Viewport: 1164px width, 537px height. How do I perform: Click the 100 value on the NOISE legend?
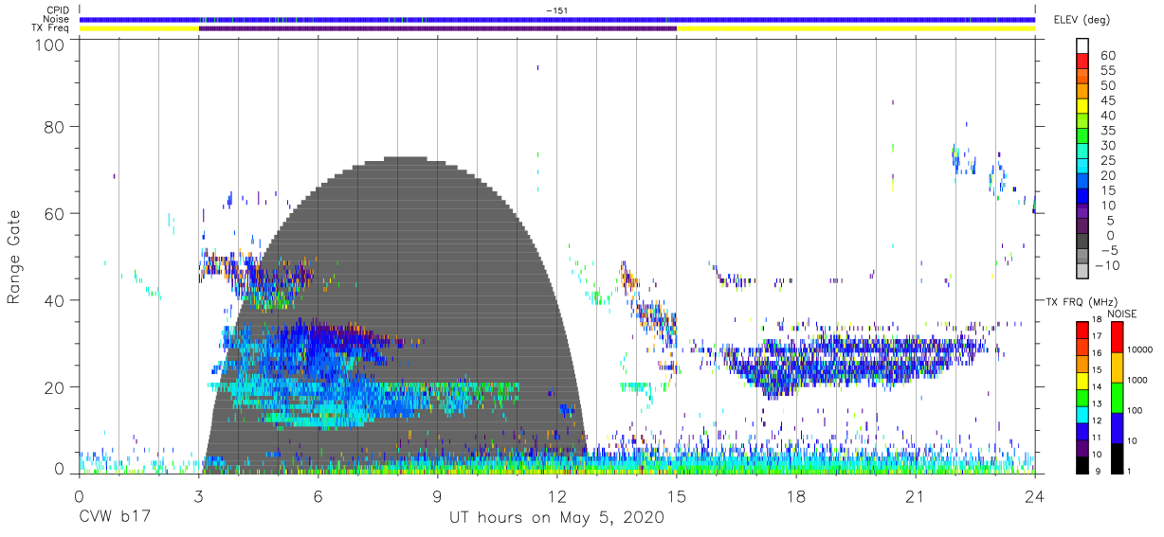1133,411
